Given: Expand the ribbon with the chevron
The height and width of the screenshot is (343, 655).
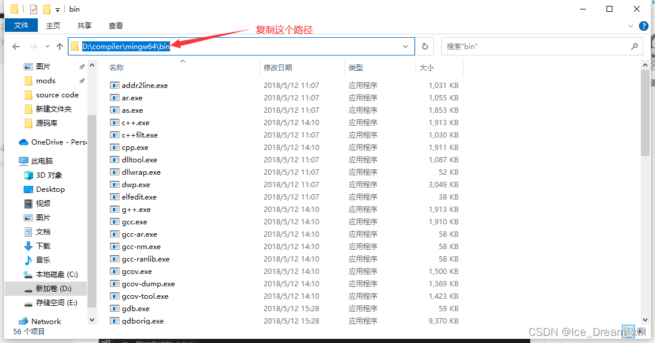Looking at the screenshot, I should [631, 26].
